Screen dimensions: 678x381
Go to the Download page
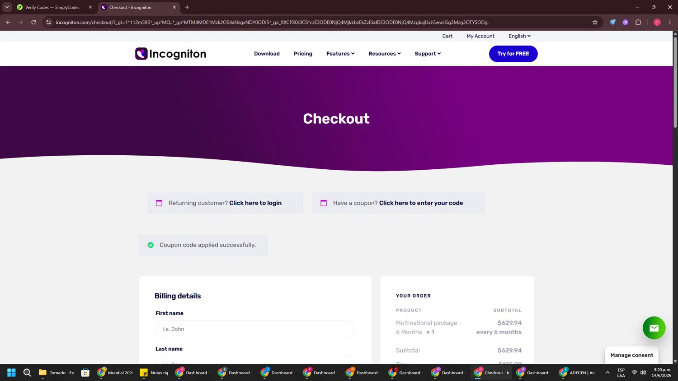click(x=267, y=54)
